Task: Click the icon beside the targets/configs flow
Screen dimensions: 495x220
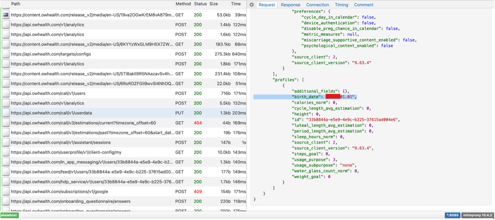Action: pyautogui.click(x=6, y=54)
